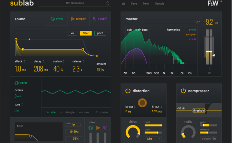This screenshot has width=232, height=143.
Task: Click the distortion gain slider
Action: tap(153, 133)
